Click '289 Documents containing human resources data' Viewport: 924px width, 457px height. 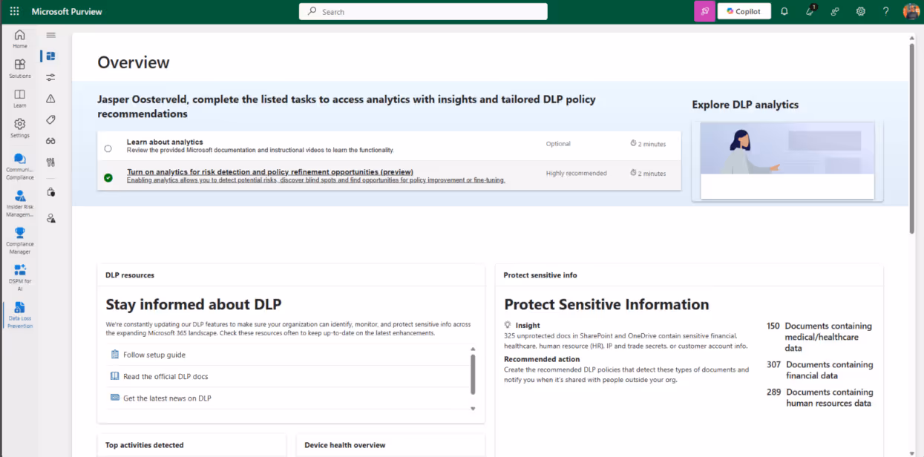819,398
